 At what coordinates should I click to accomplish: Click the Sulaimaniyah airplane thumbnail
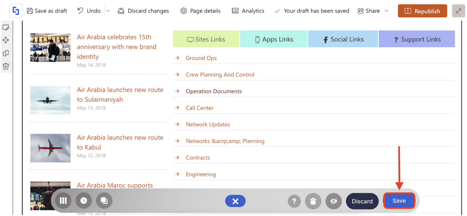50,100
